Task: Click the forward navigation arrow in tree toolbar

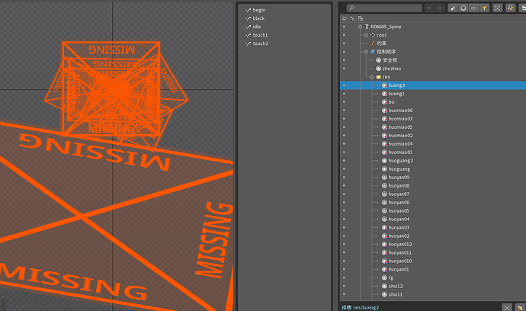Action: click(x=439, y=8)
